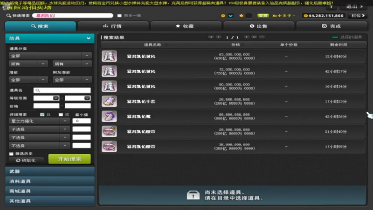Image resolution: width=373 pixels, height=210 pixels.
Task: Switch to the 出售 tab
Action: tap(259, 26)
